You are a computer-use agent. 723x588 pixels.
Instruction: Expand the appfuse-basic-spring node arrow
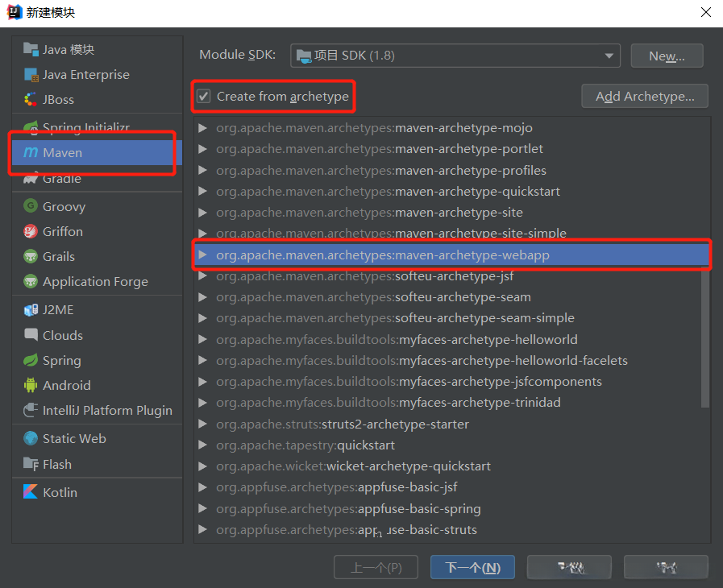click(x=202, y=509)
